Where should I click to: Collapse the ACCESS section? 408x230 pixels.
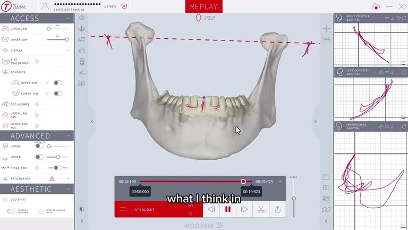68,18
